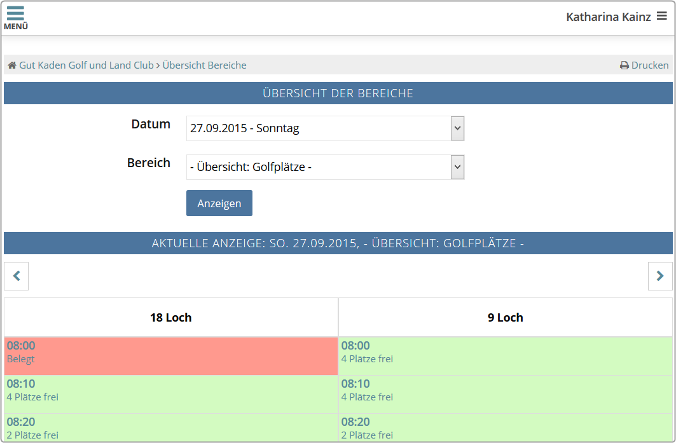Screen dimensions: 676x443
Task: Open the hamburger MENÜ icon
Action: click(x=15, y=17)
